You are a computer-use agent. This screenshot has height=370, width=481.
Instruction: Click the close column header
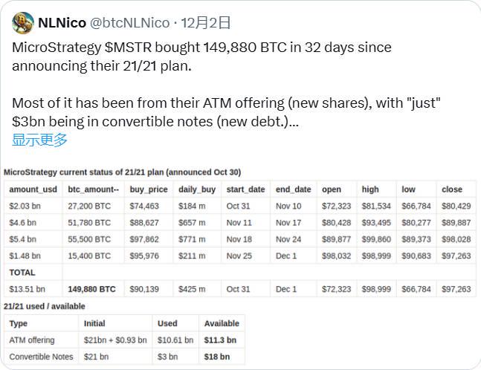click(x=452, y=189)
